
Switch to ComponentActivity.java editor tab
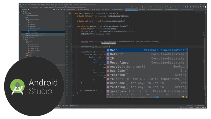point(172,10)
